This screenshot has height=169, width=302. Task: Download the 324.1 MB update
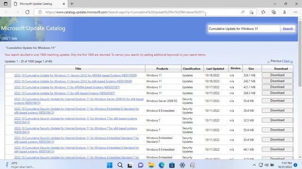[277, 75]
